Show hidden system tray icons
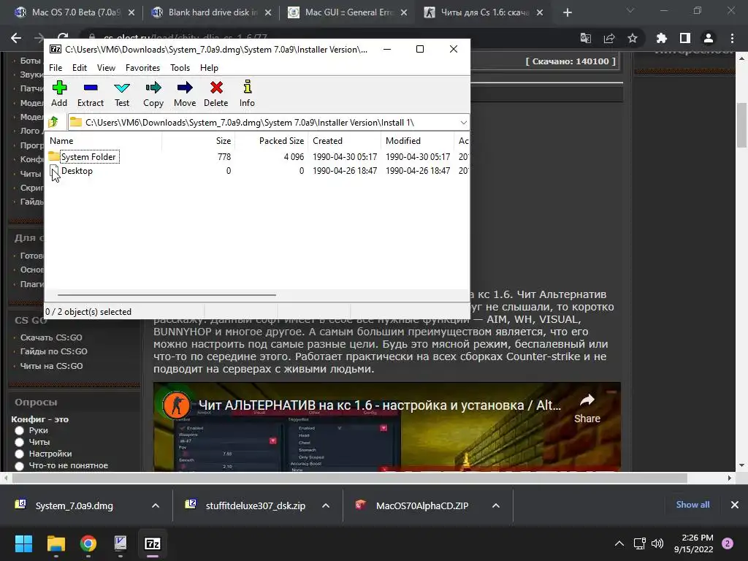Viewport: 748px width, 561px height. pyautogui.click(x=619, y=543)
